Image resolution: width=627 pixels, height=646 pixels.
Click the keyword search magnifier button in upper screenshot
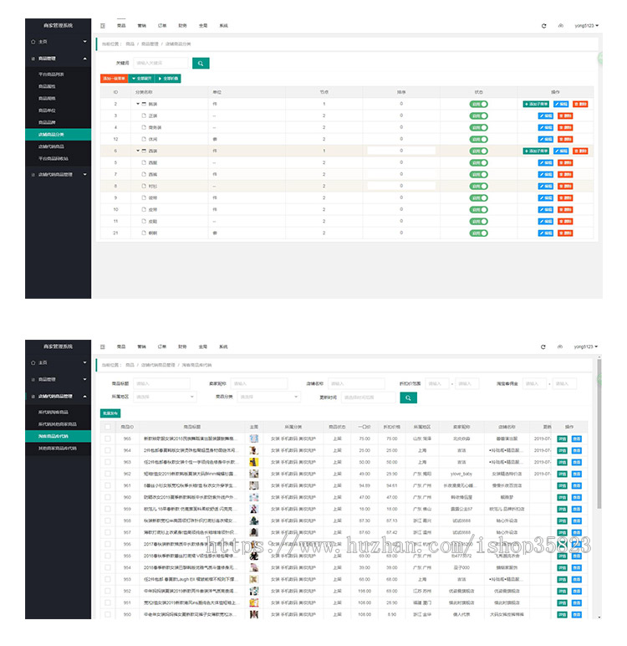[x=201, y=63]
